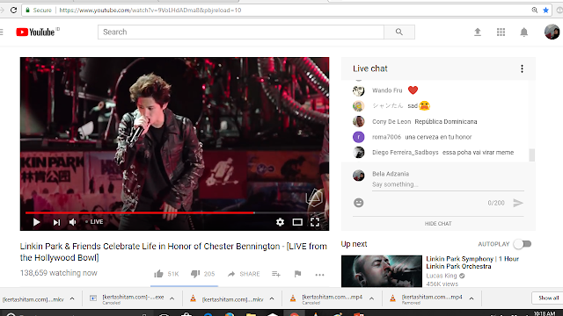Image resolution: width=563 pixels, height=316 pixels.
Task: Click the browser address bar URL
Action: click(x=150, y=10)
